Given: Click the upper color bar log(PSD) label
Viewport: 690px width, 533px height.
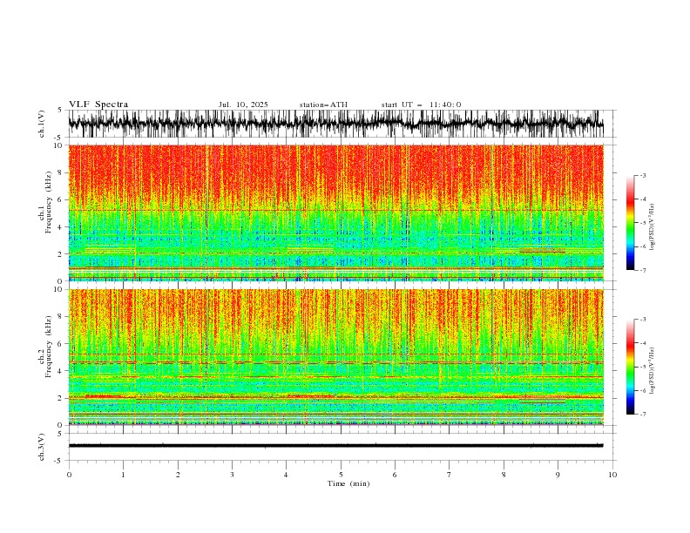Looking at the screenshot, I should pos(653,227).
